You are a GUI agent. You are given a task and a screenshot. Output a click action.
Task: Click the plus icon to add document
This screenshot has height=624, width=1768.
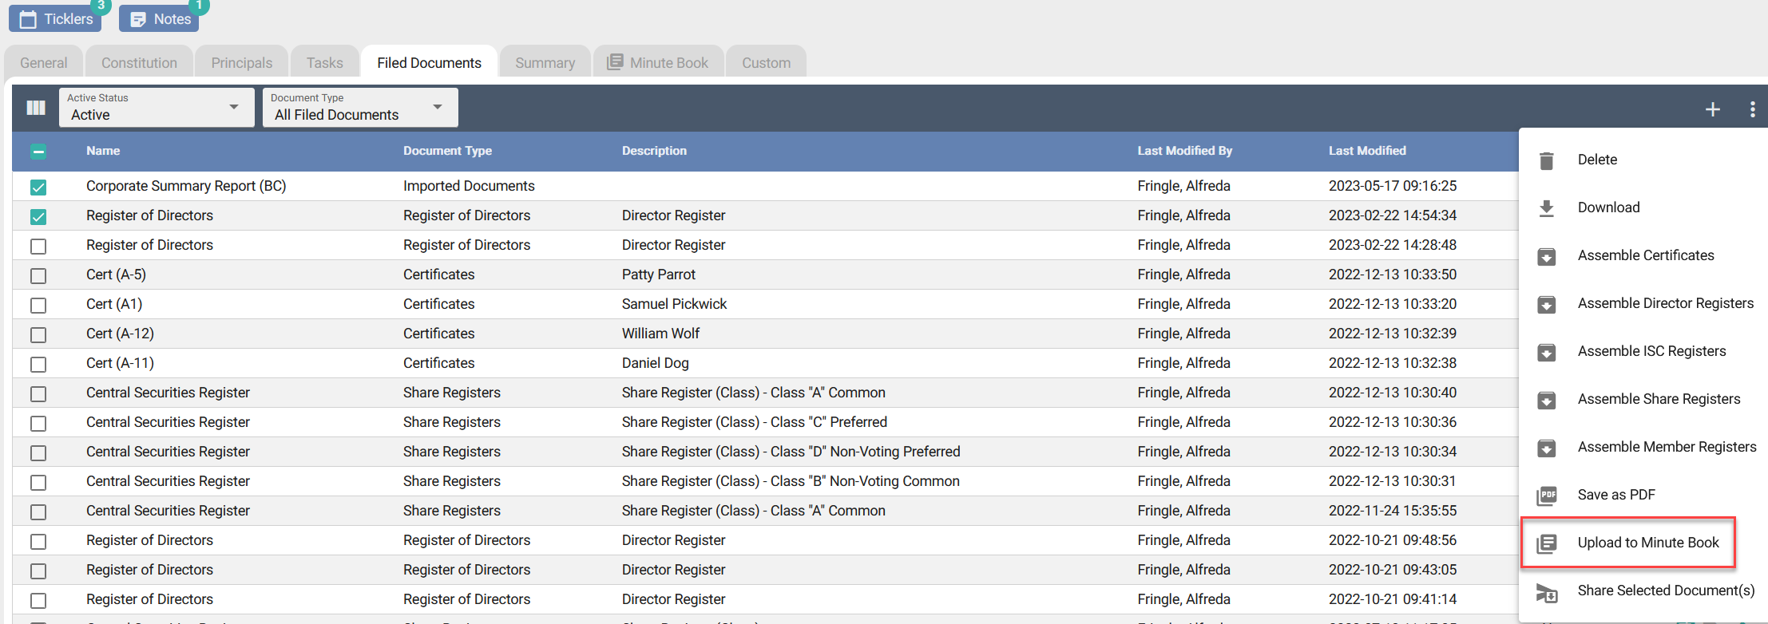tap(1712, 109)
